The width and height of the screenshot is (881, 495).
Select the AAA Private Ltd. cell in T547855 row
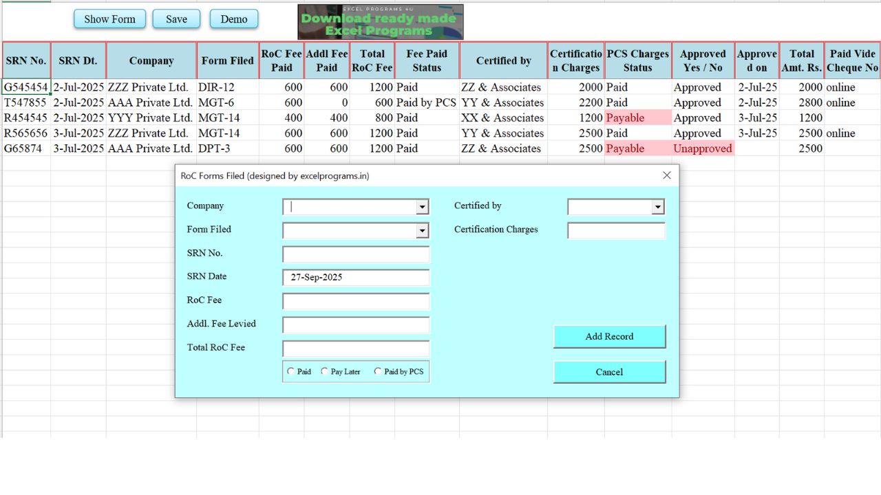click(151, 102)
